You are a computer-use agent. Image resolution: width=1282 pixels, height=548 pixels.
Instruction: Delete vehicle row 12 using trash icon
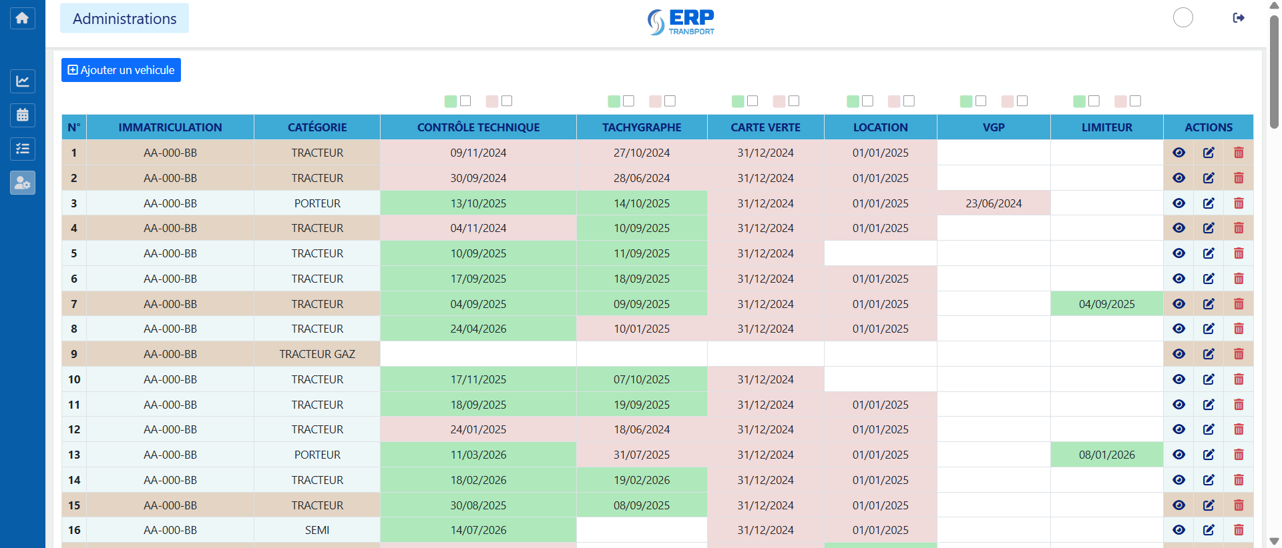coord(1239,429)
